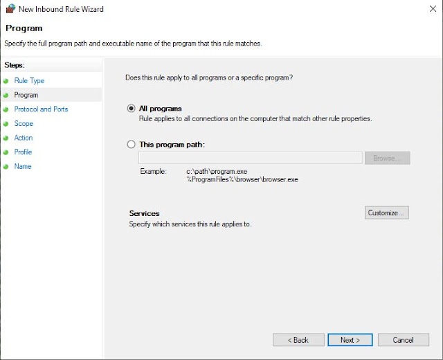Go to the Rule Type step
443x360 pixels.
[x=29, y=81]
